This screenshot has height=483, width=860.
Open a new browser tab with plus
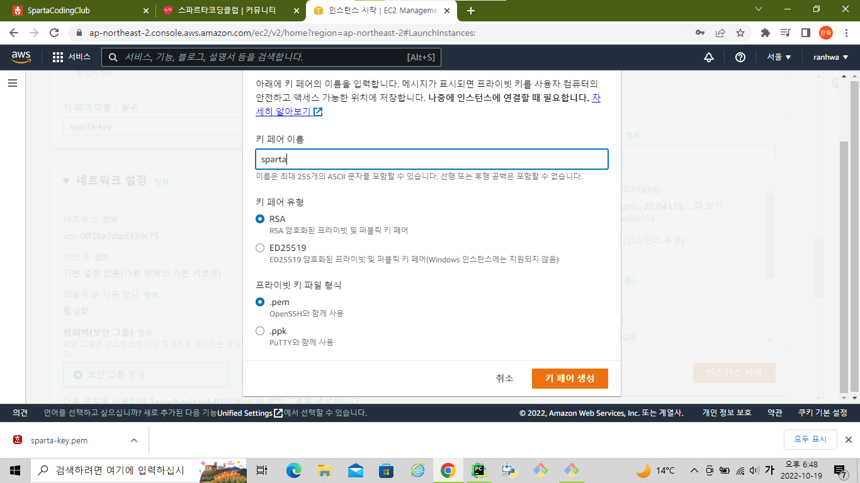[471, 11]
